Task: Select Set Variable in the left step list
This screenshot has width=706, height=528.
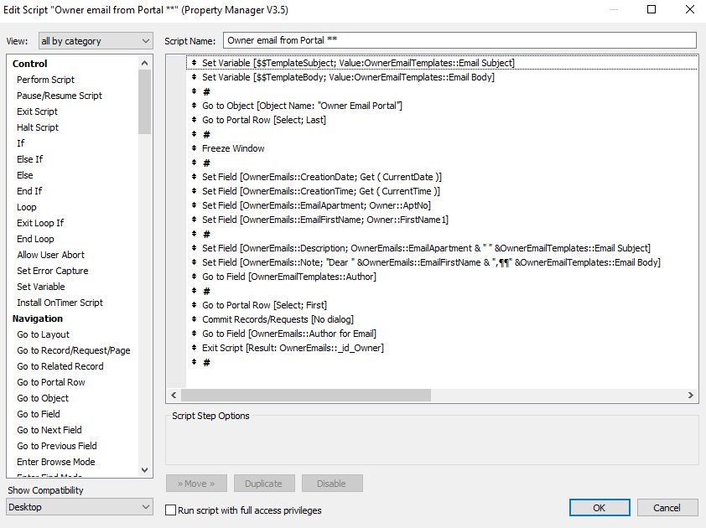Action: pos(41,287)
